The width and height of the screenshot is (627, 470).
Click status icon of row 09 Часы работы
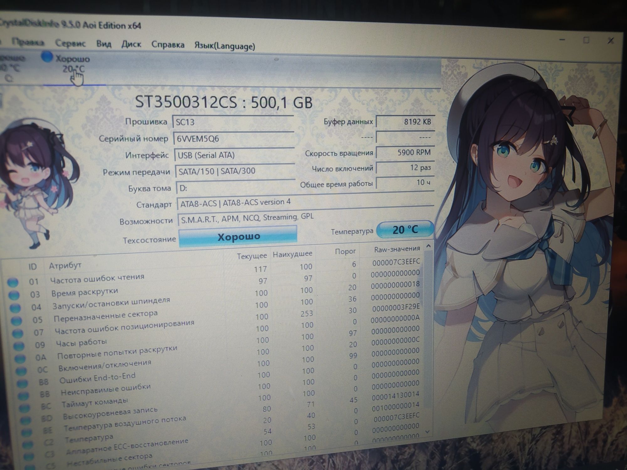[x=19, y=346]
